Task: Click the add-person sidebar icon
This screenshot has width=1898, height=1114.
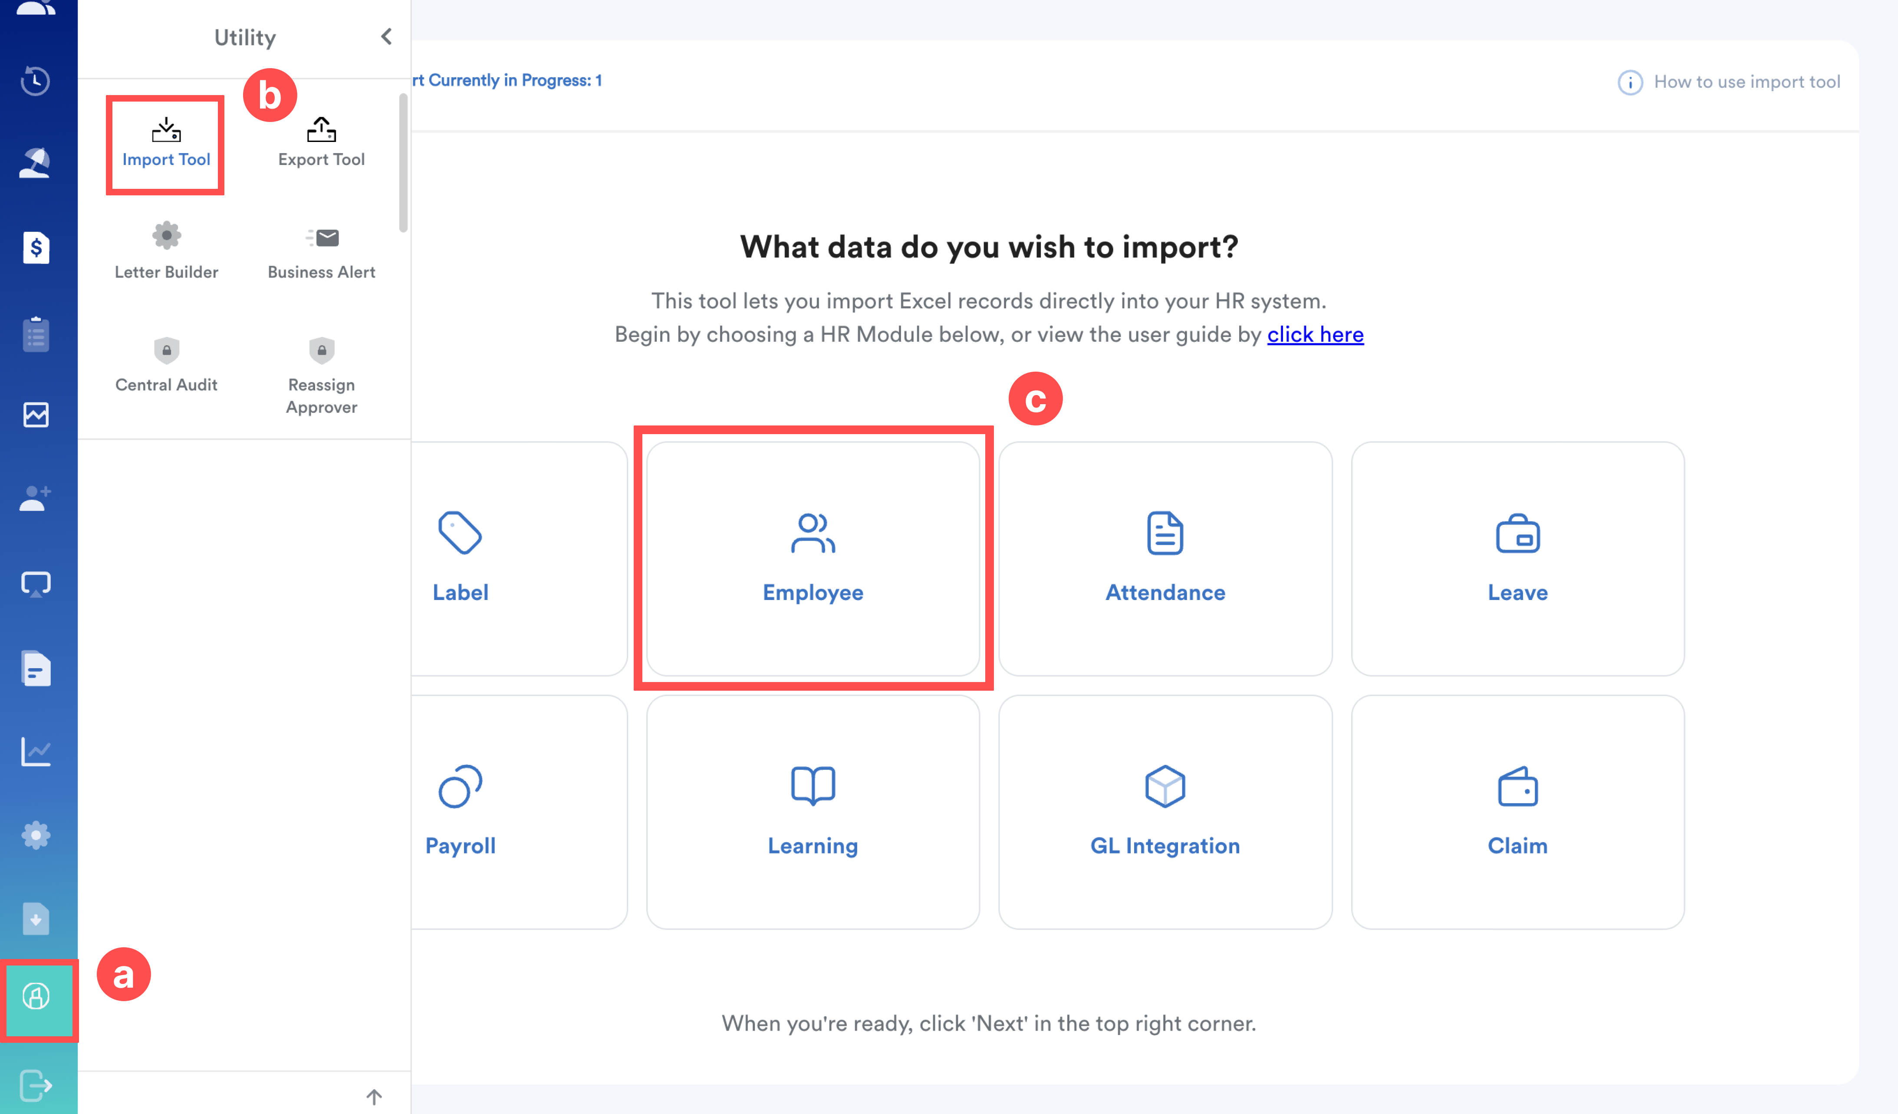Action: click(x=36, y=498)
